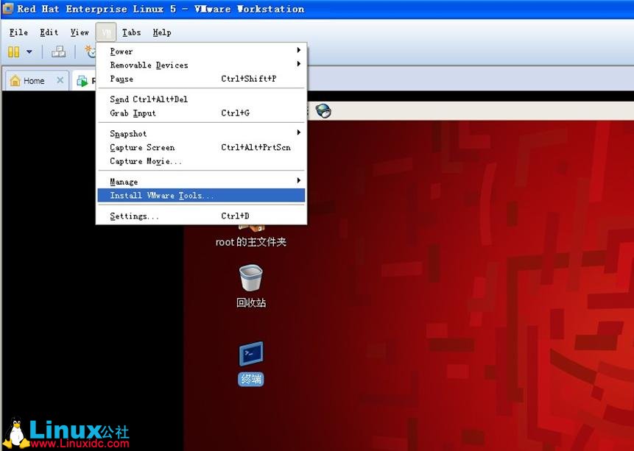This screenshot has width=634, height=451.
Task: Select Capture Screen menu item
Action: 142,148
